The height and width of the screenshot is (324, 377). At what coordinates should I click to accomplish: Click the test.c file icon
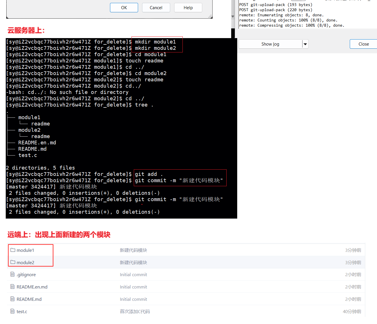point(12,311)
